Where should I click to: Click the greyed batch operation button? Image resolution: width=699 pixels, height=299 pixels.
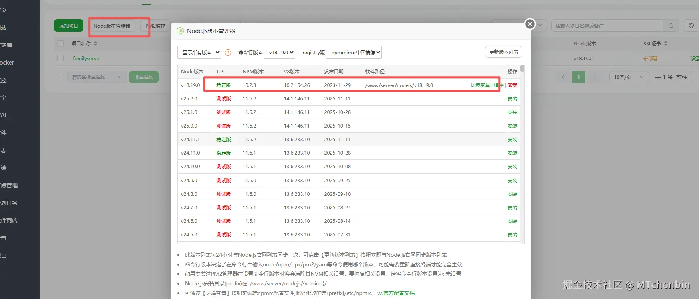pos(144,77)
